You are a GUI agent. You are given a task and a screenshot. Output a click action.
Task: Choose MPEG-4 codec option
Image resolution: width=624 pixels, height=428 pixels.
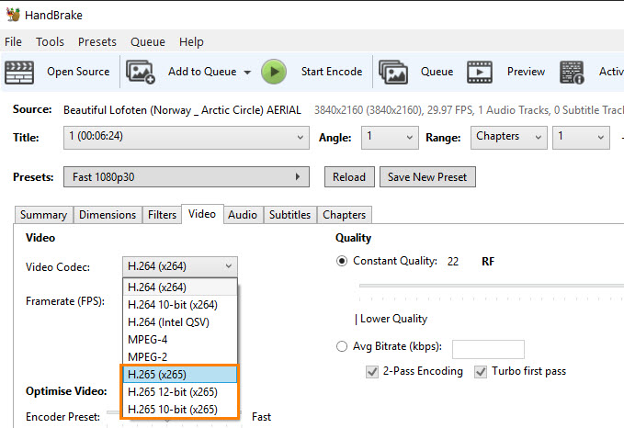click(x=180, y=340)
